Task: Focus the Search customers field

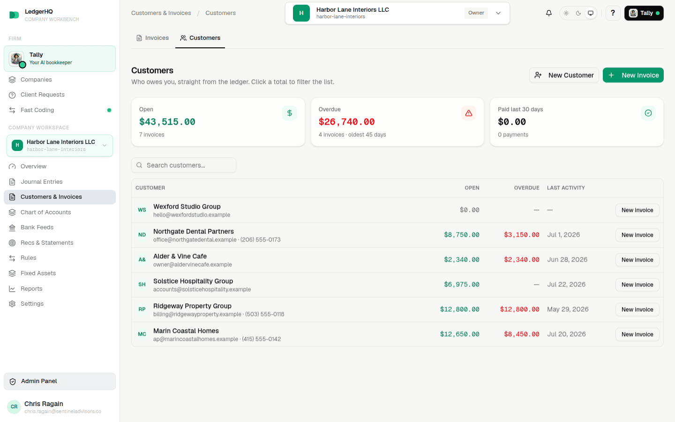Action: coord(184,165)
